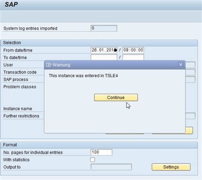Select the From time field showing 09:00:00
Image resolution: width=202 pixels, height=180 pixels.
[133, 50]
